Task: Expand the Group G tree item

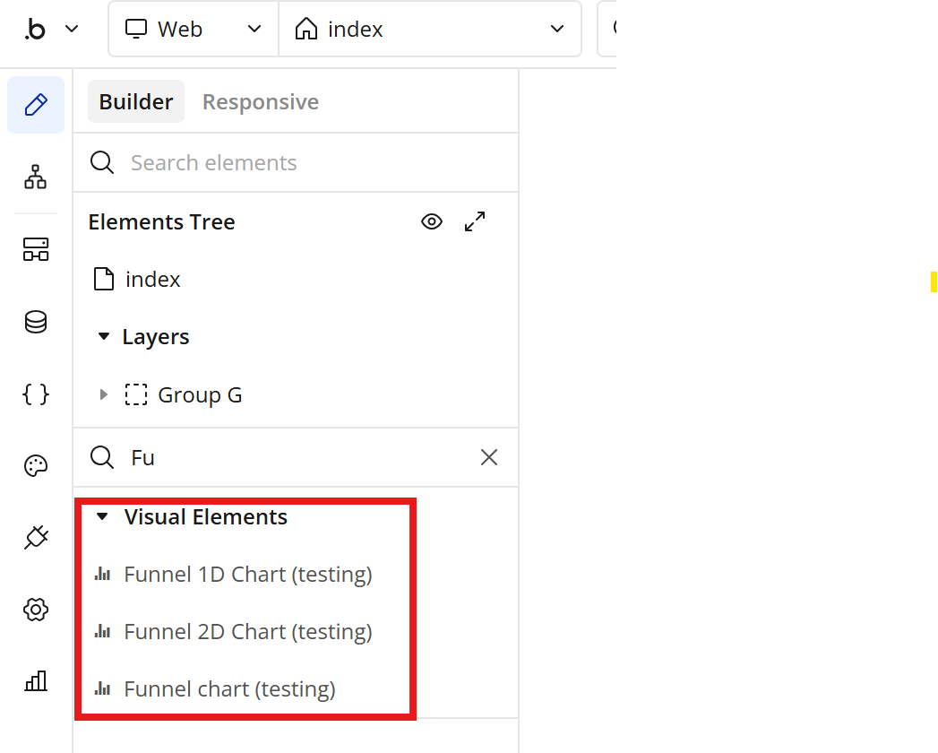Action: pos(104,394)
